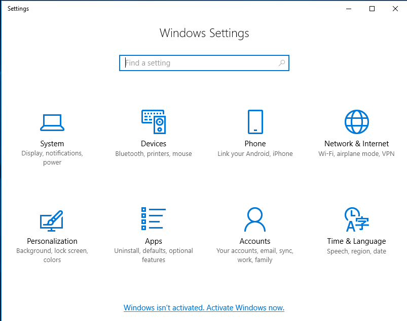407x321 pixels.
Task: Click the Phone label
Action: pos(255,144)
